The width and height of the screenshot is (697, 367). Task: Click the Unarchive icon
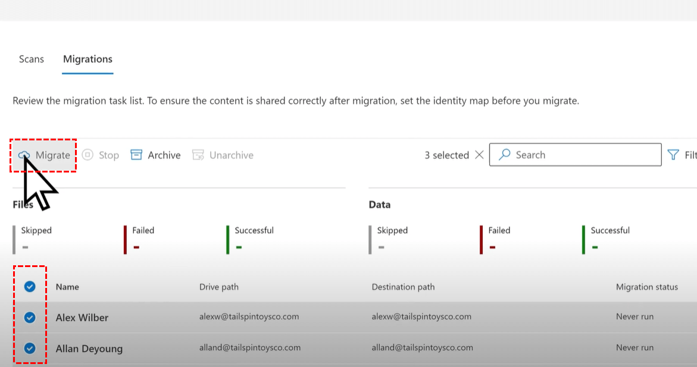pos(198,155)
